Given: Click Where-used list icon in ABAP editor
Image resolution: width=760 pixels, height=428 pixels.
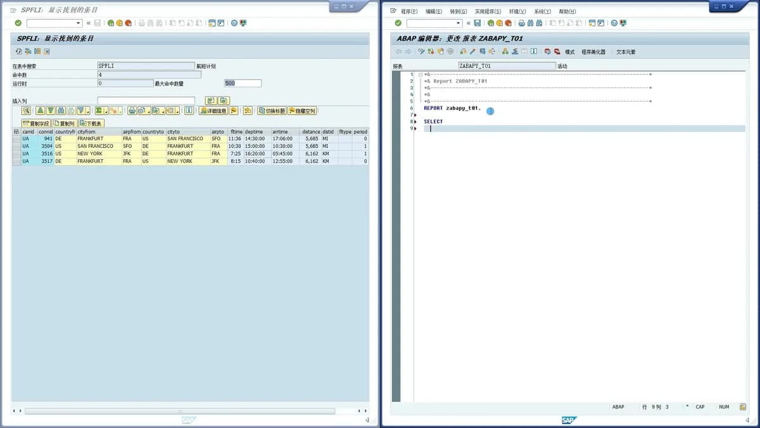Looking at the screenshot, I should 491,51.
